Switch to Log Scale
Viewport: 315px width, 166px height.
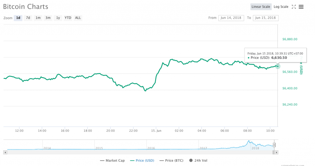pos(281,7)
